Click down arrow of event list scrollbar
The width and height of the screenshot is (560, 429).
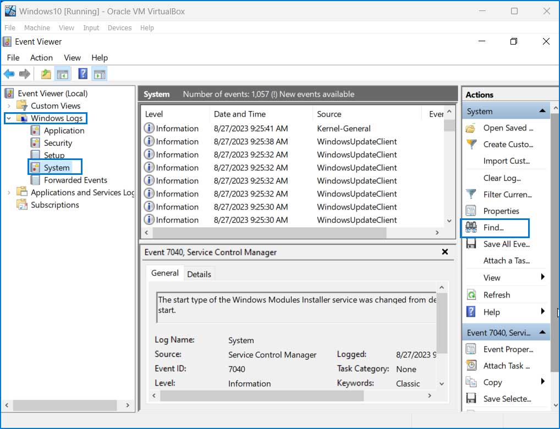click(449, 221)
